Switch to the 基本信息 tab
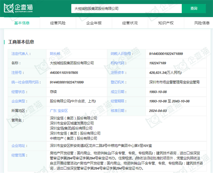This screenshot has width=213, height=173. coord(22,23)
